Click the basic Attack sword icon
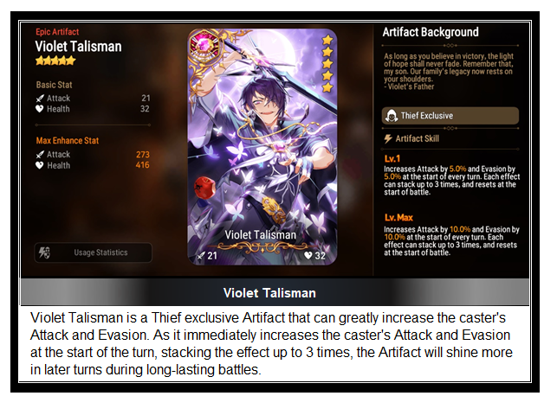The image size is (544, 396). click(40, 99)
